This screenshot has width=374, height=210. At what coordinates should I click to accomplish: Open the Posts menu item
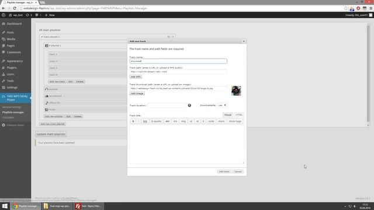coord(11,33)
